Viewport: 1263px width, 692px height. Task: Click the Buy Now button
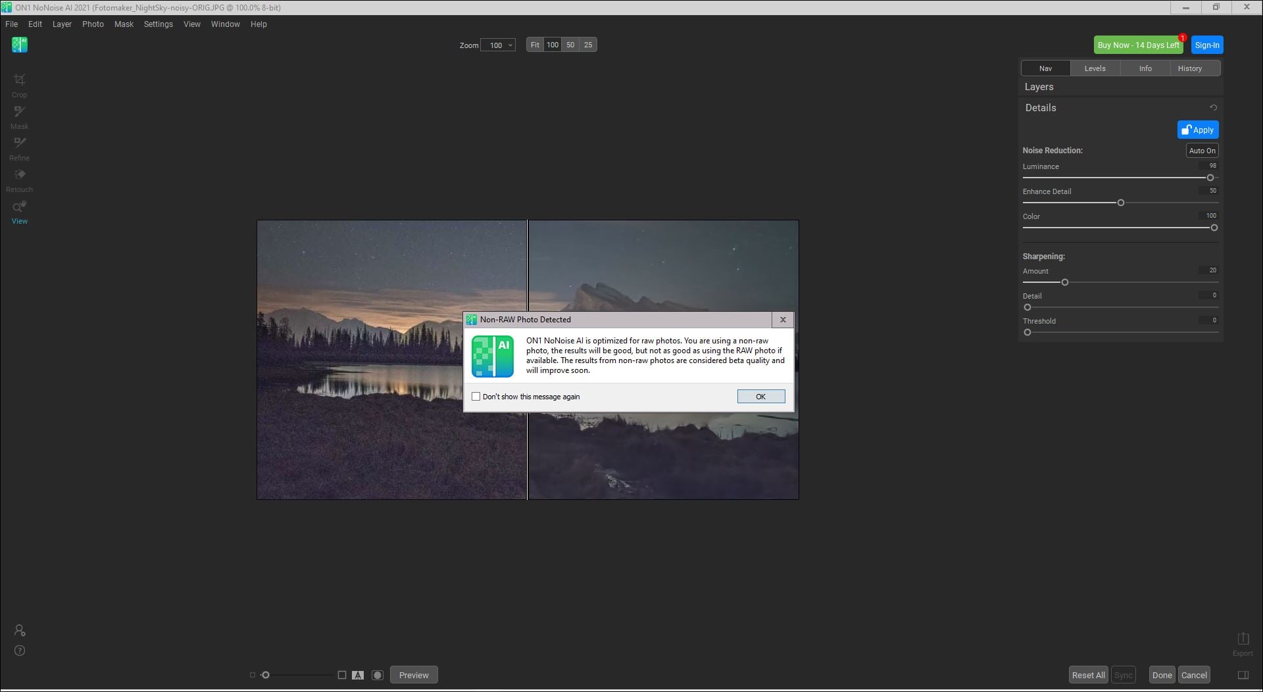click(1138, 45)
